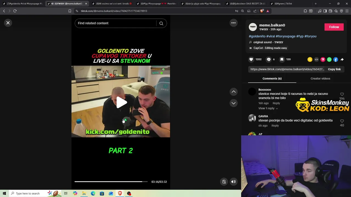Open Brave Leo AI sparkle icon
Screen dimensions: 351x197
[336, 11]
